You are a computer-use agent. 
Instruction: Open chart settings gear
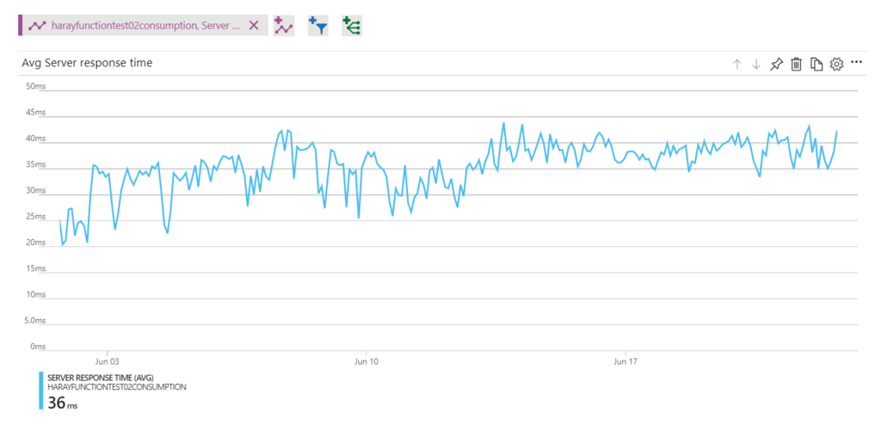click(x=836, y=64)
